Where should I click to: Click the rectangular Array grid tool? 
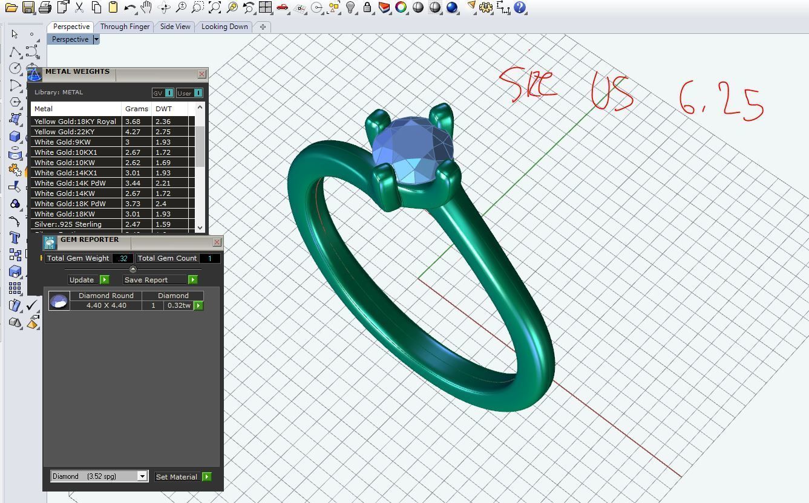coord(15,288)
